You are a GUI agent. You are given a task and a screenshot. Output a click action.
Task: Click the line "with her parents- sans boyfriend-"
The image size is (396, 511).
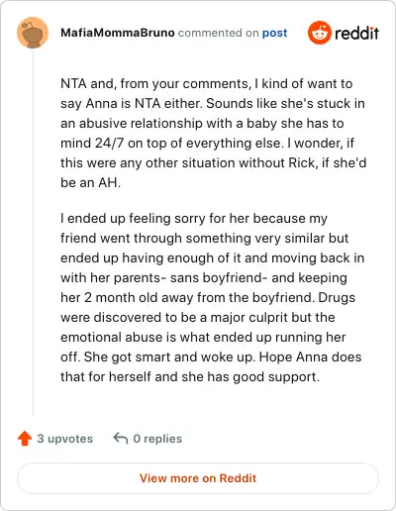coord(204,277)
